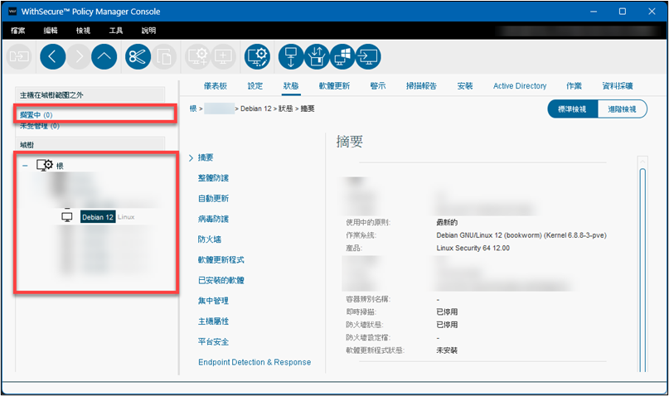Open the 軟體更新 tab

coord(335,85)
